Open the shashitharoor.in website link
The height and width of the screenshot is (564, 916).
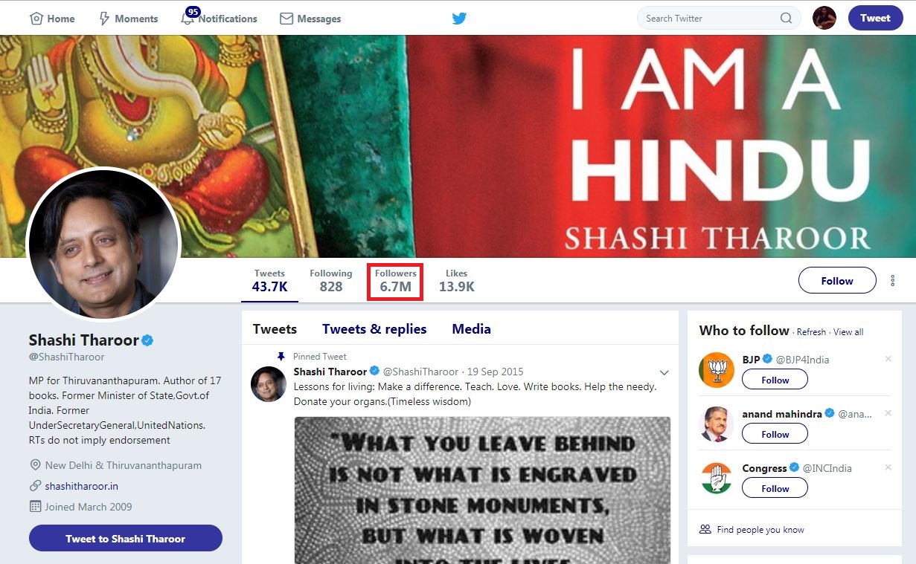[x=82, y=486]
